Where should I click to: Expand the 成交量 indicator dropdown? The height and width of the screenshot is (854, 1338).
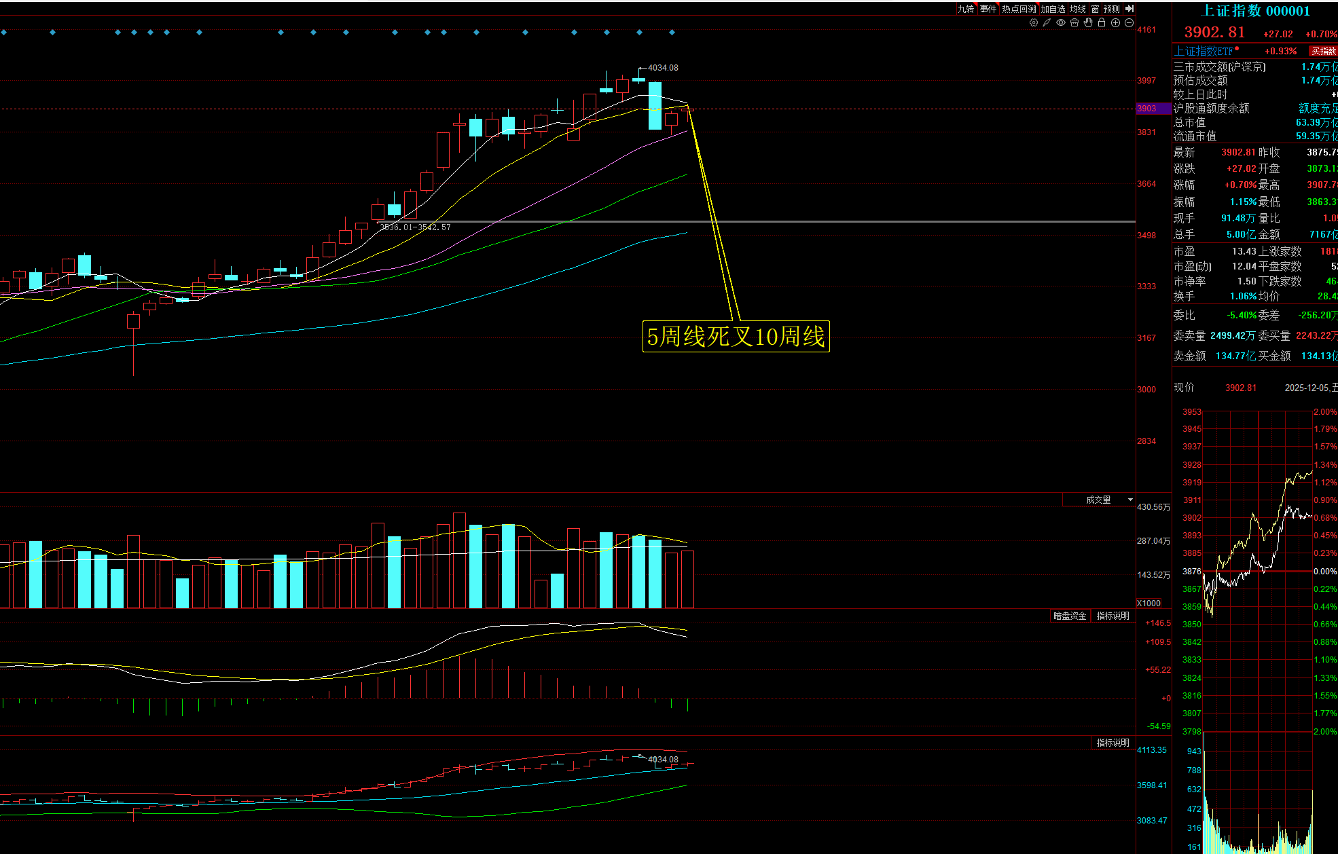point(1130,500)
